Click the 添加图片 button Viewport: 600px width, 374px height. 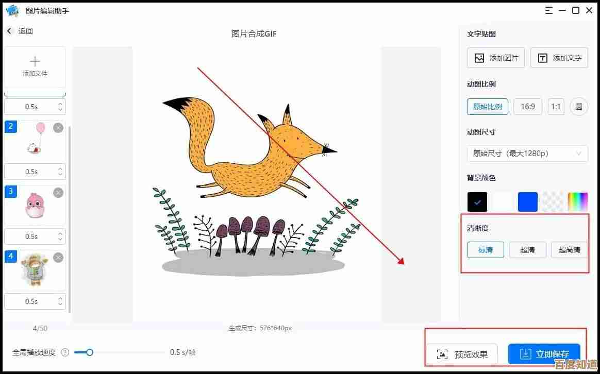[x=495, y=58]
